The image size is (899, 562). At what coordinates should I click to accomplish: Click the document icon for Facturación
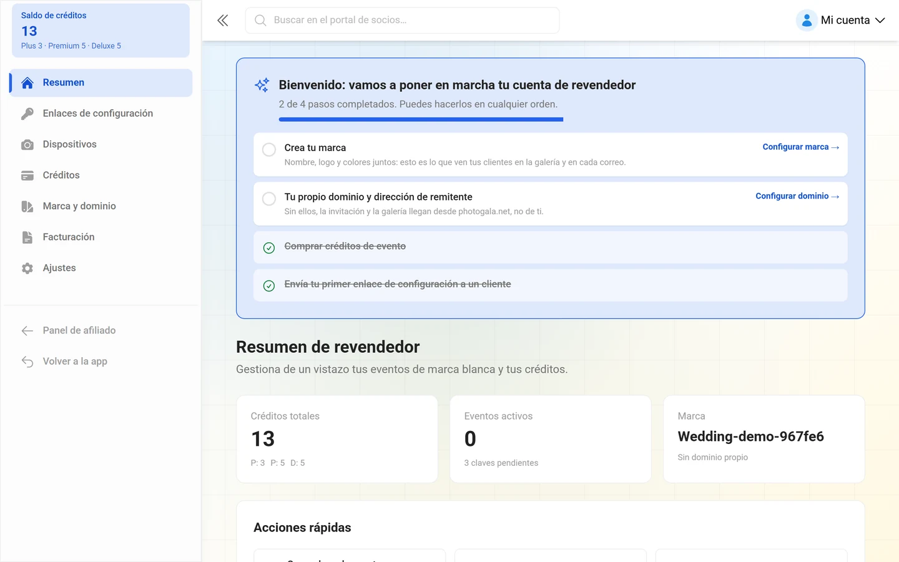(x=27, y=237)
